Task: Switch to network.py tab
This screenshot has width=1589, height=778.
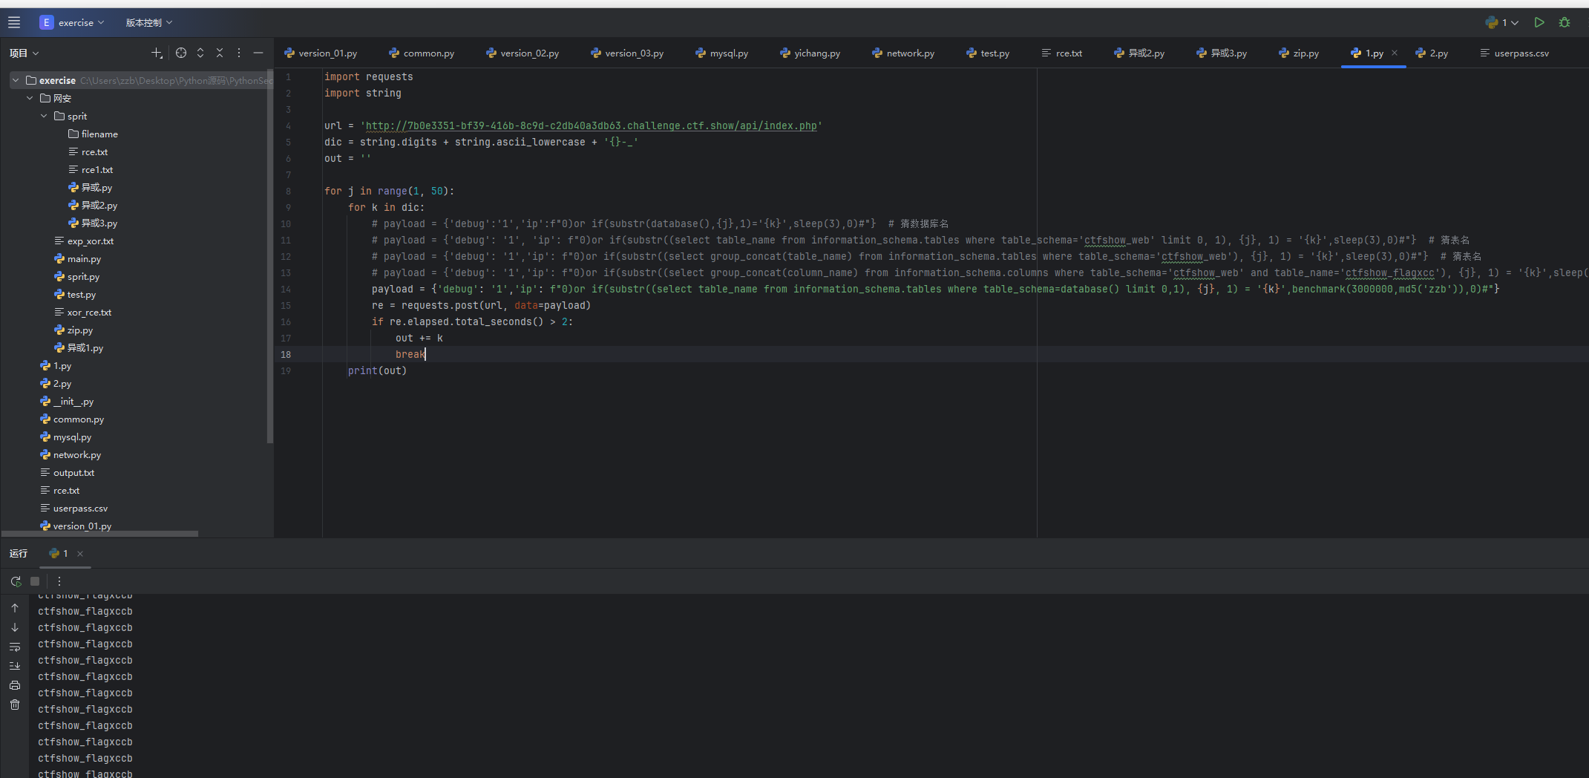Action: [903, 53]
